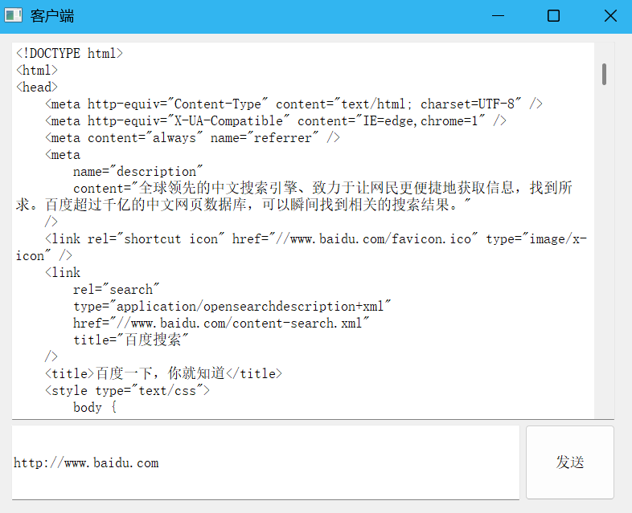Click the type="application/opensearchdescription+xml" line
This screenshot has height=513, width=632.
click(x=232, y=306)
